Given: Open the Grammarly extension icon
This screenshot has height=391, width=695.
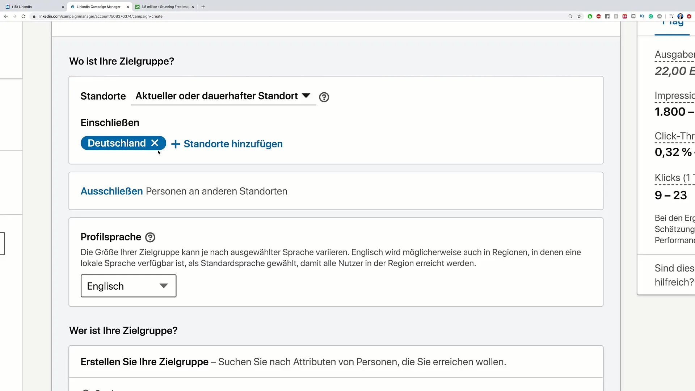Looking at the screenshot, I should (x=651, y=16).
